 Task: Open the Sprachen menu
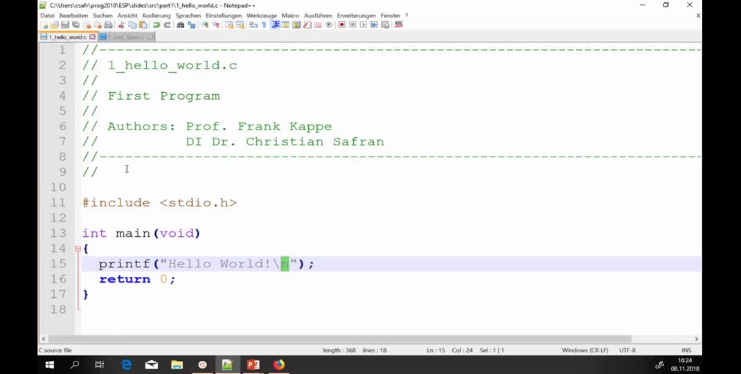pyautogui.click(x=188, y=16)
